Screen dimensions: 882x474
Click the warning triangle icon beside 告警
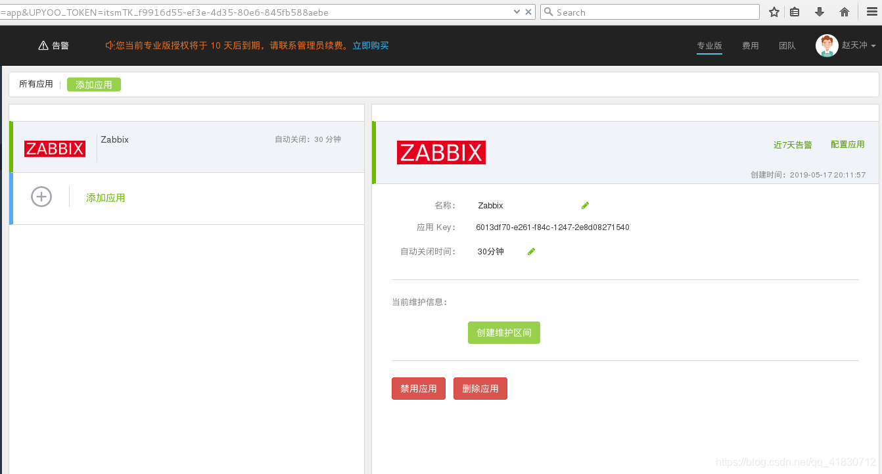pyautogui.click(x=43, y=45)
